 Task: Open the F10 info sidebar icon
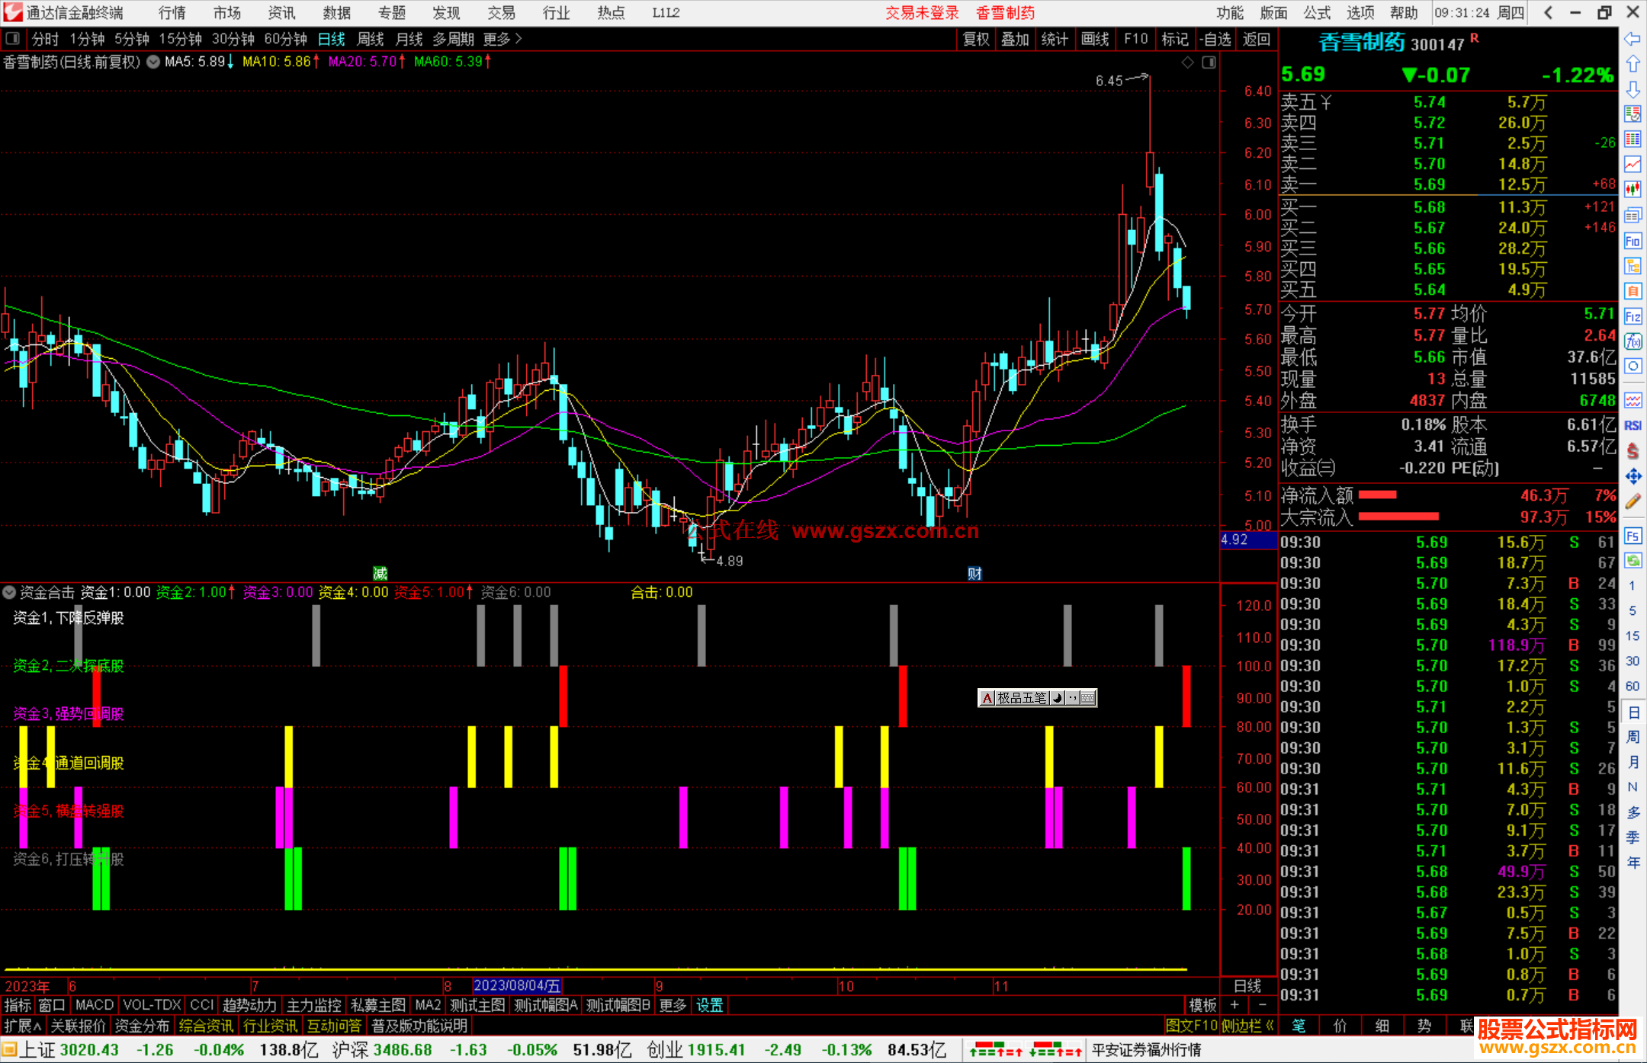(x=1633, y=242)
